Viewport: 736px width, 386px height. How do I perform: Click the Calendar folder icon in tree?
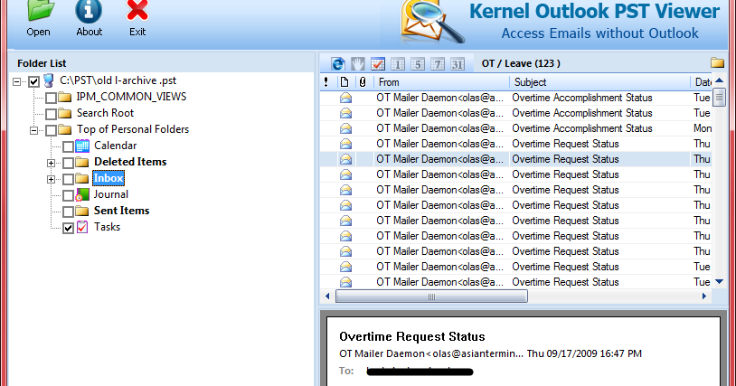[x=82, y=146]
